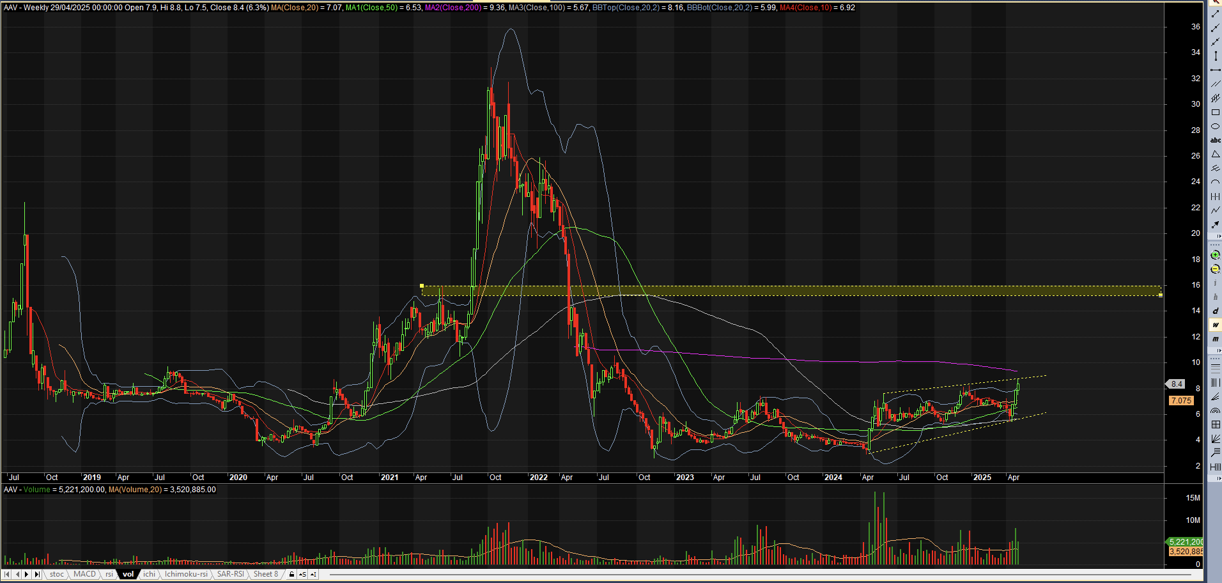Switch to daily interval 'd'

pyautogui.click(x=1215, y=311)
